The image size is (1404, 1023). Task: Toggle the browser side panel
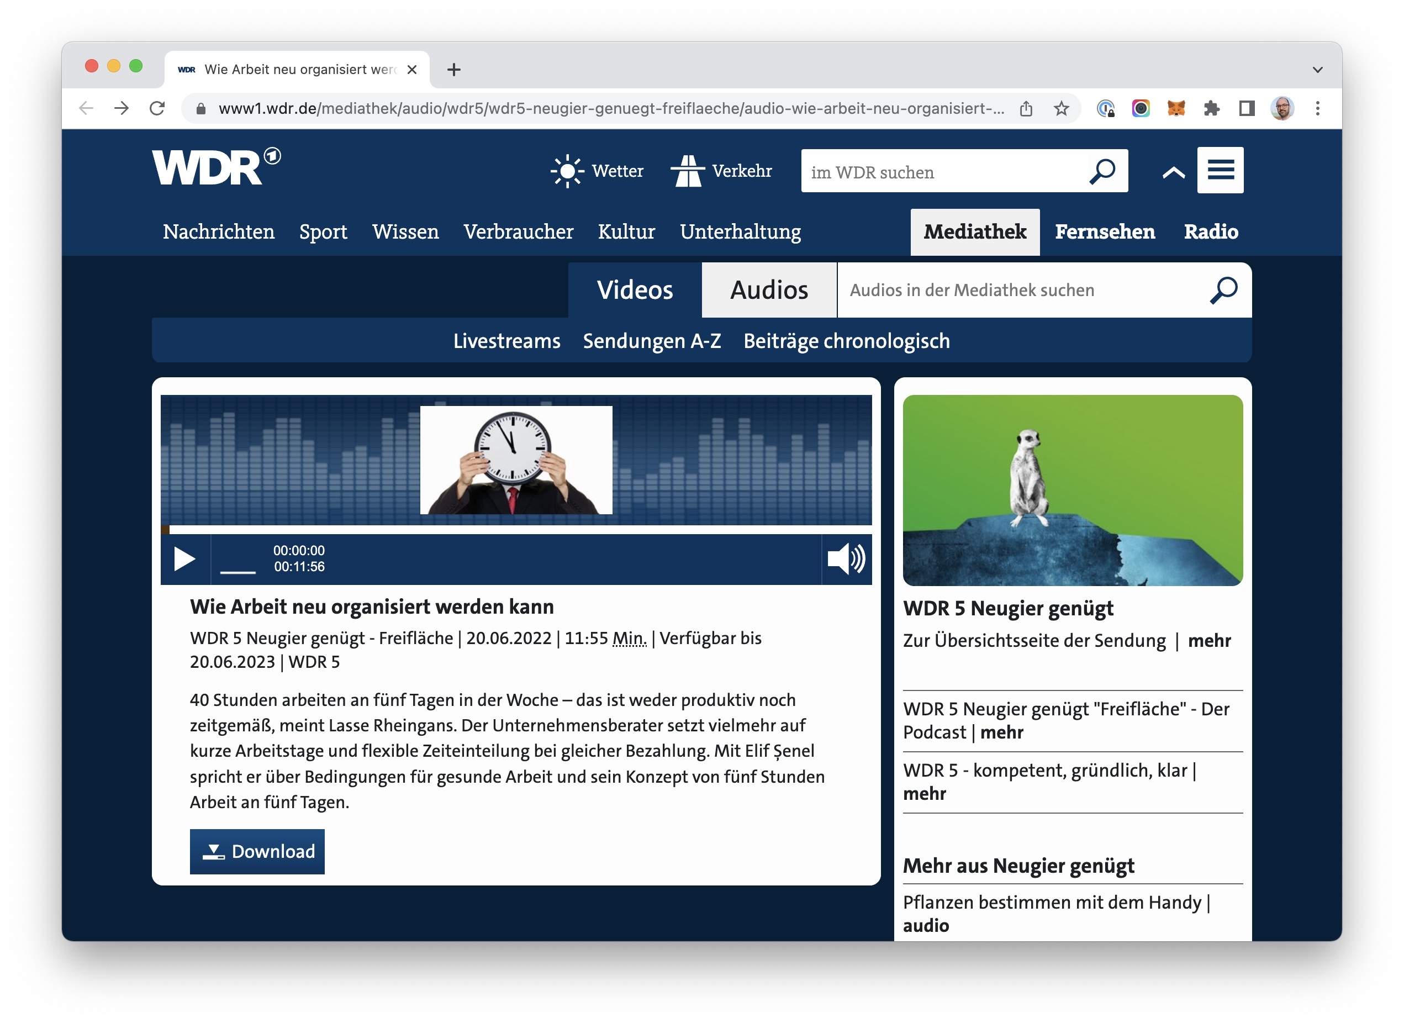[1246, 109]
